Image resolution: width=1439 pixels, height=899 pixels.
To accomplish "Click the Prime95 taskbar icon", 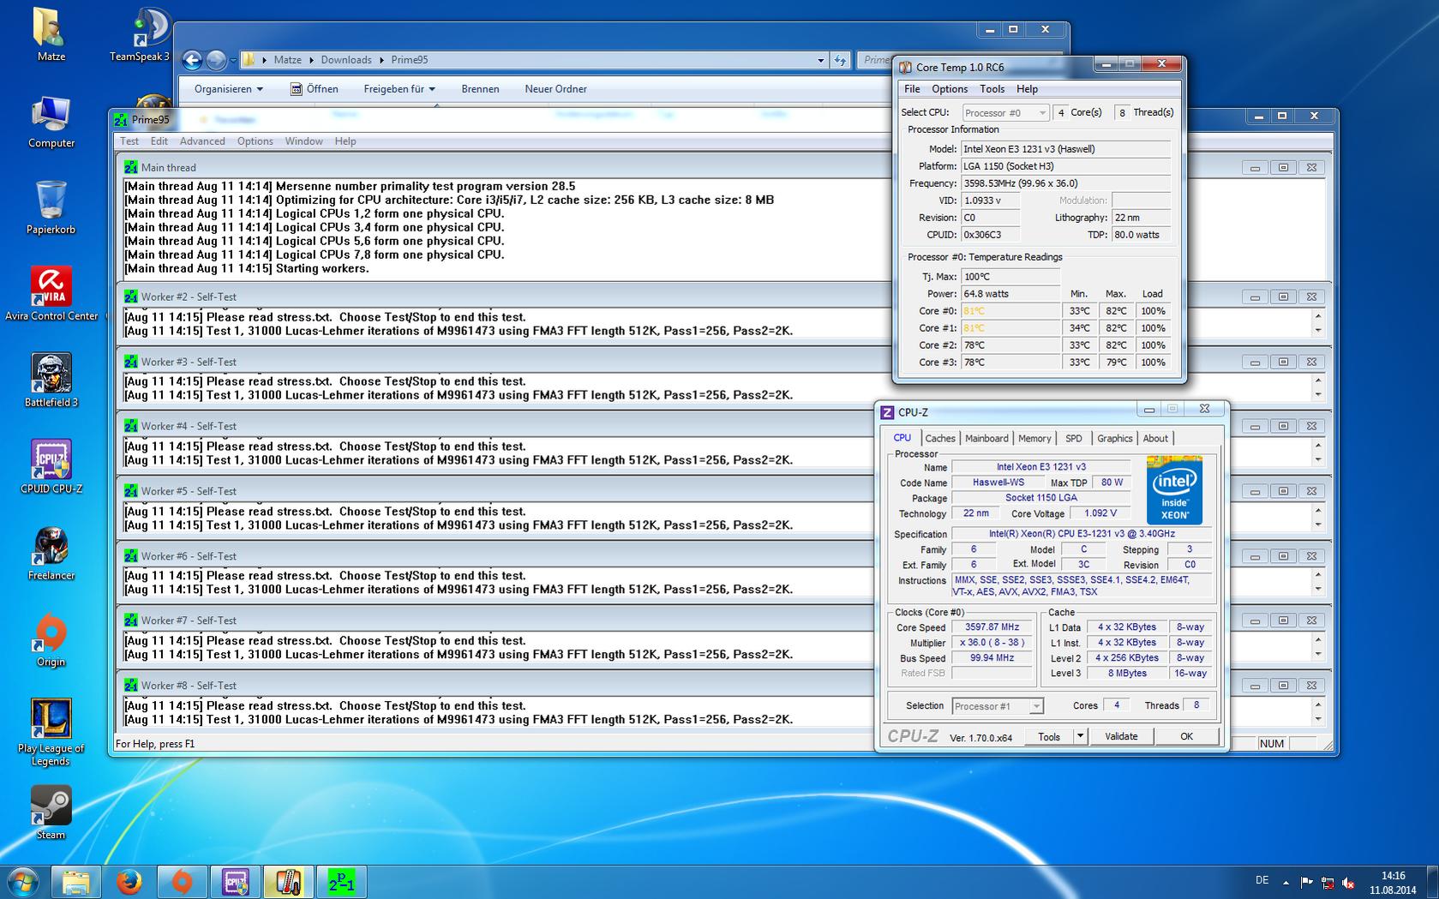I will tap(341, 882).
